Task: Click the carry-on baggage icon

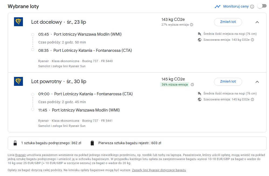Action: [15, 143]
